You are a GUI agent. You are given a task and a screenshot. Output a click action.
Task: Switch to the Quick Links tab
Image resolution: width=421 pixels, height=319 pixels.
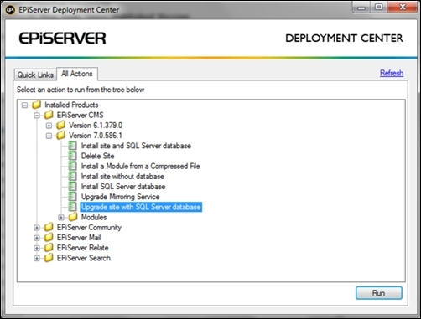point(35,75)
